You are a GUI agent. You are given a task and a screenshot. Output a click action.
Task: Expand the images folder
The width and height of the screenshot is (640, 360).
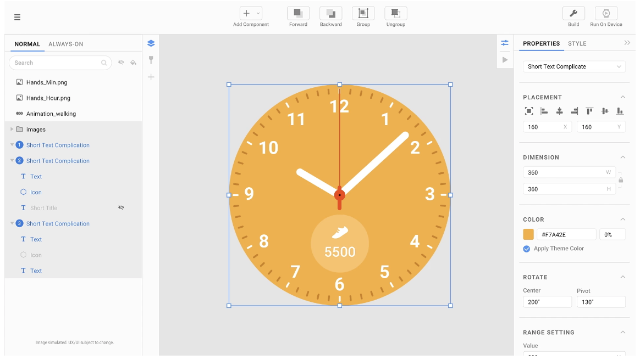[x=12, y=130]
